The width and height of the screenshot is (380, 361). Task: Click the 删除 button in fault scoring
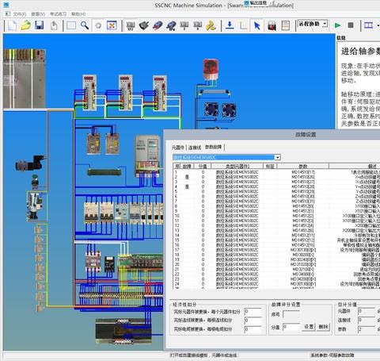click(x=323, y=327)
